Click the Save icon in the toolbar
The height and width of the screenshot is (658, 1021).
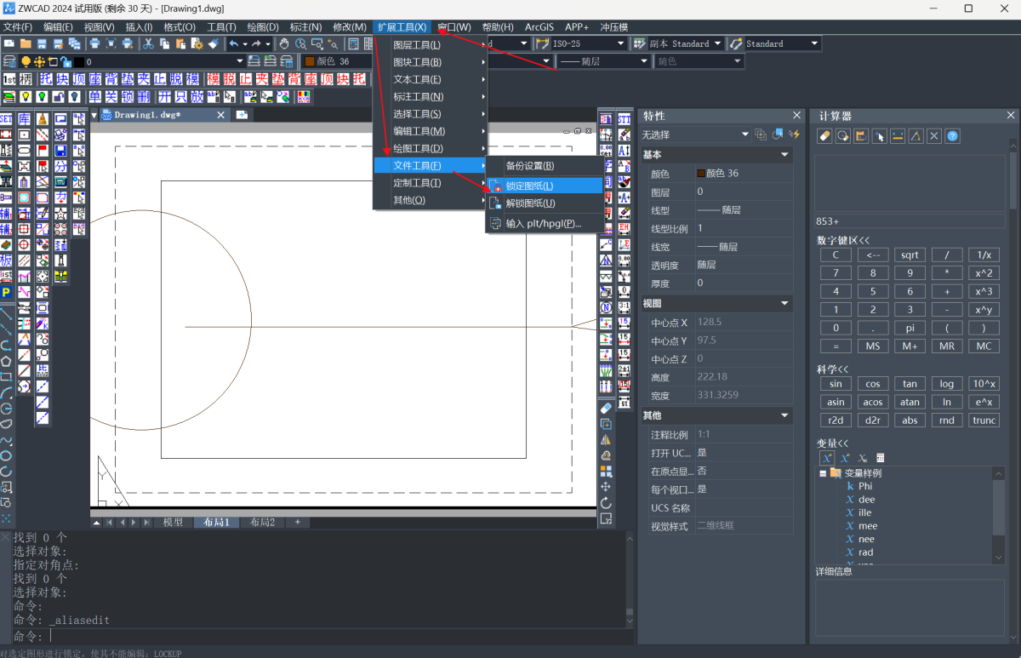pyautogui.click(x=43, y=43)
